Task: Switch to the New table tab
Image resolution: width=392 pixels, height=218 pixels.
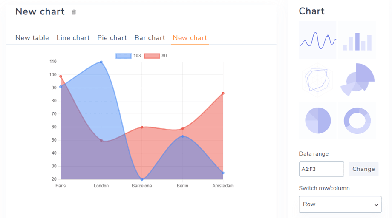Action: [32, 38]
